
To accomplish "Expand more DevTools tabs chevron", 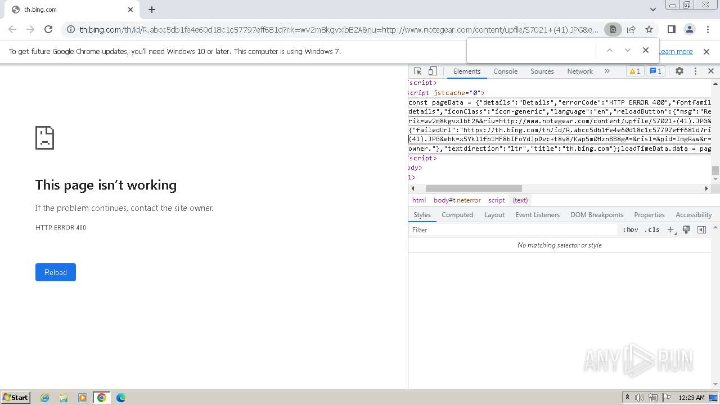I will 607,71.
